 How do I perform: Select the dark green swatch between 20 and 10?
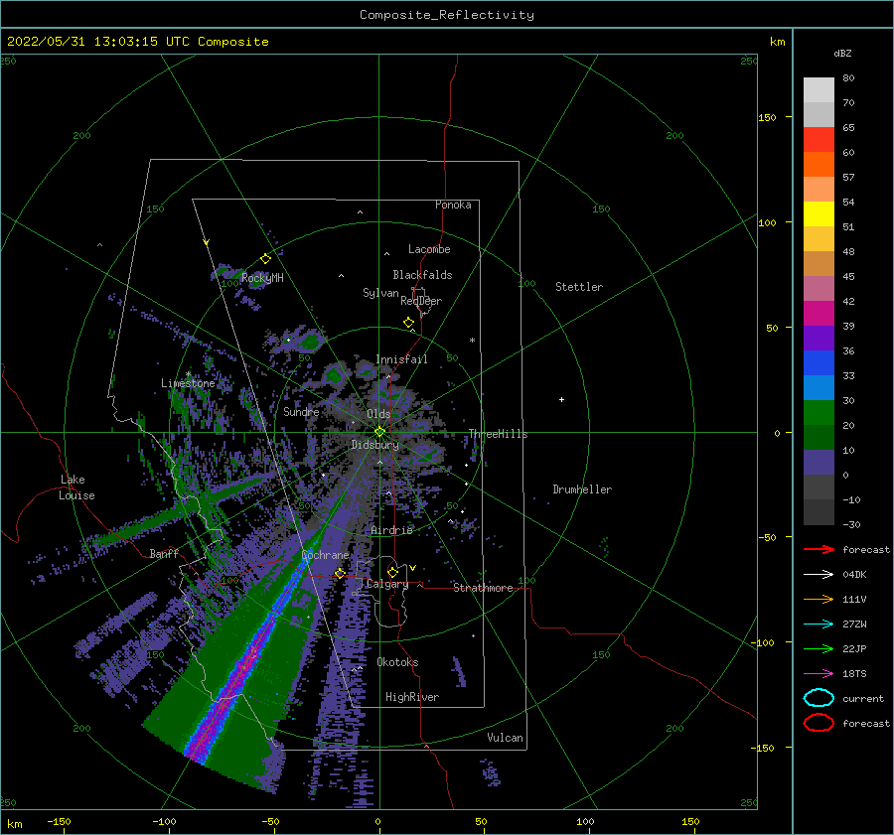click(819, 438)
